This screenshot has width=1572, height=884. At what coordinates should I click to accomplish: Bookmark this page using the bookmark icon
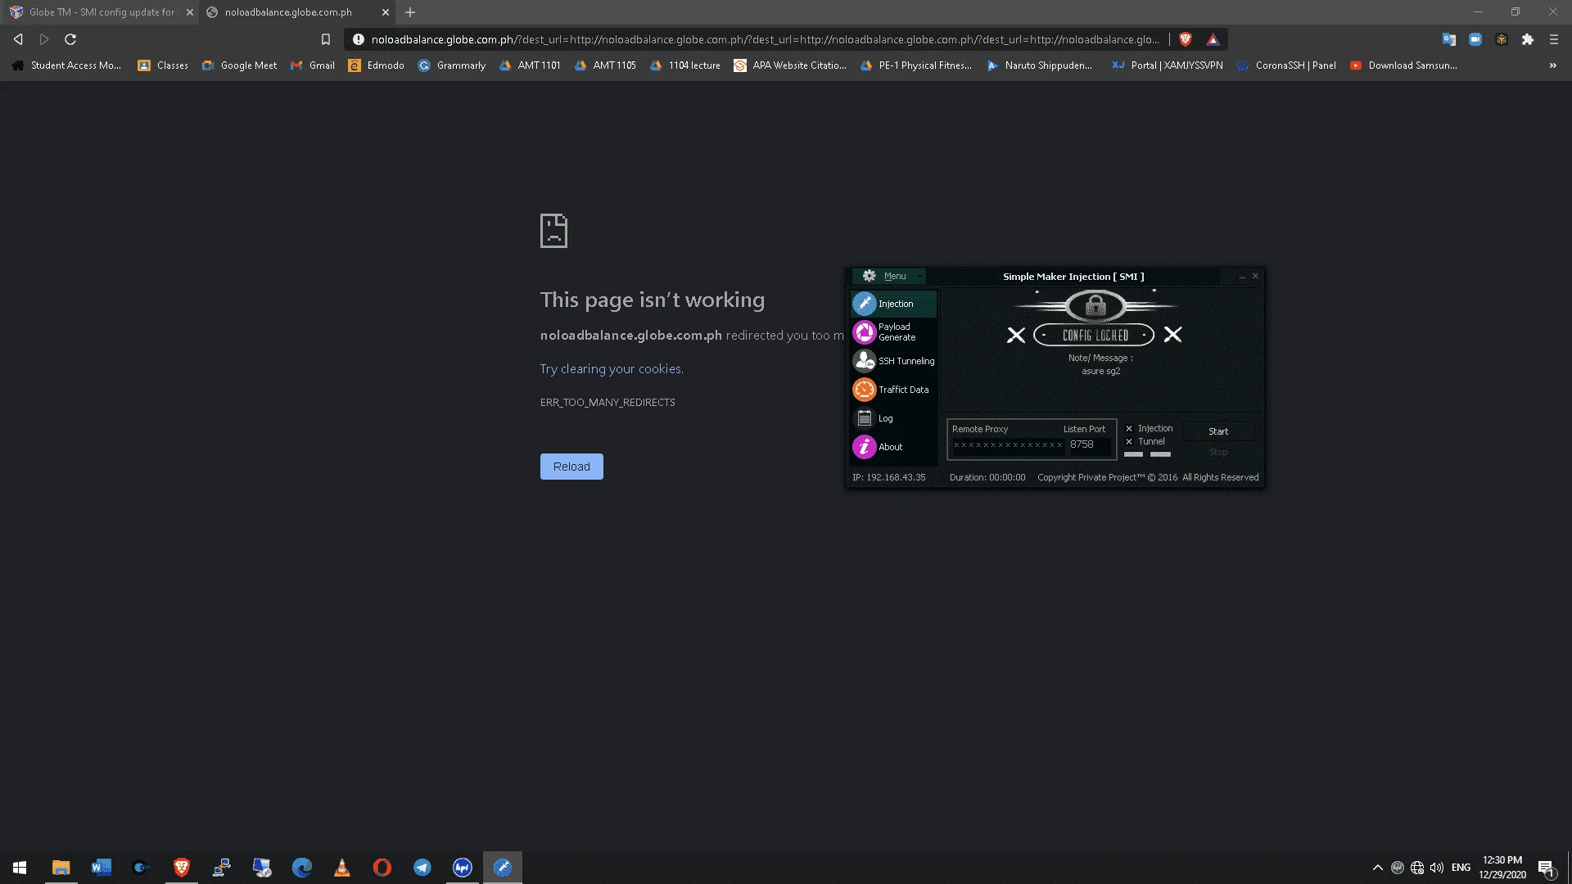[326, 39]
